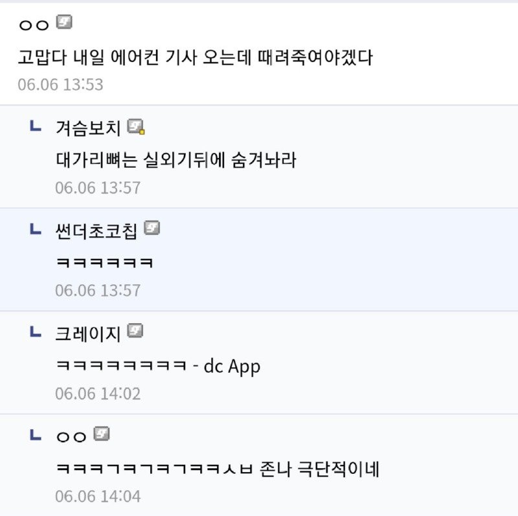Viewport: 518px width, 516px height.
Task: Select the reply ending in 존나 극단적이네
Action: tap(218, 469)
